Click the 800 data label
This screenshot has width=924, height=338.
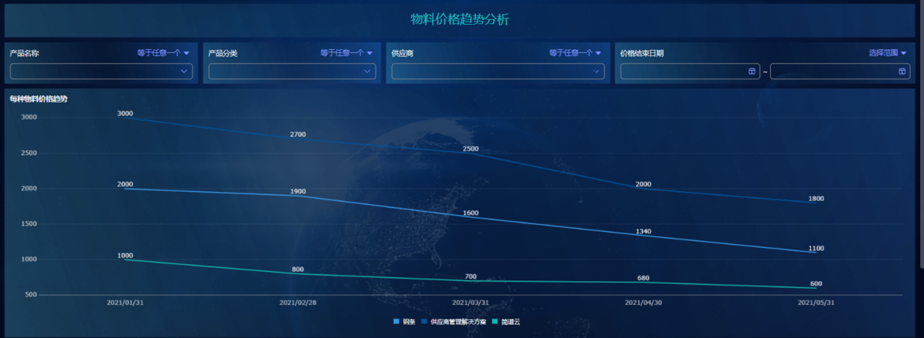[298, 269]
